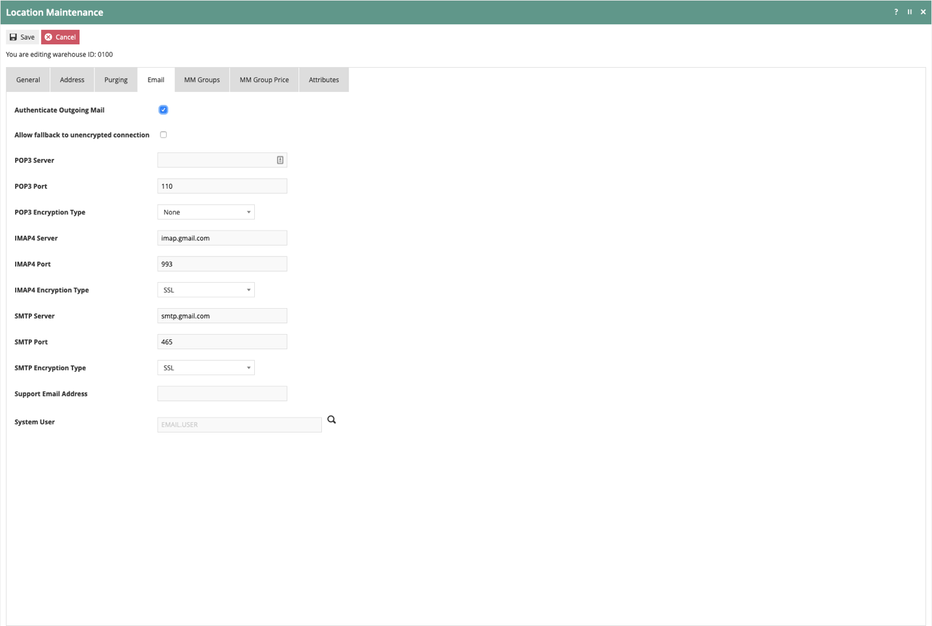Click SMTP Server field smtp.gmail.com
The height and width of the screenshot is (626, 932).
[x=222, y=316]
